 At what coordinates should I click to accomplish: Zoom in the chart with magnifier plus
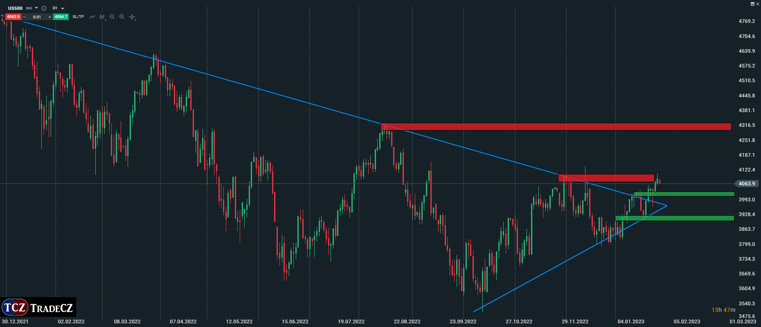(122, 17)
